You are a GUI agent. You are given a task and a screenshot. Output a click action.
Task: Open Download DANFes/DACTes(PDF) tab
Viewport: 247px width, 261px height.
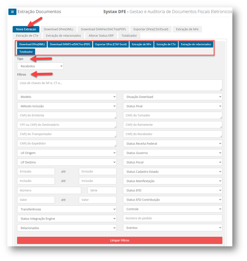(103, 29)
